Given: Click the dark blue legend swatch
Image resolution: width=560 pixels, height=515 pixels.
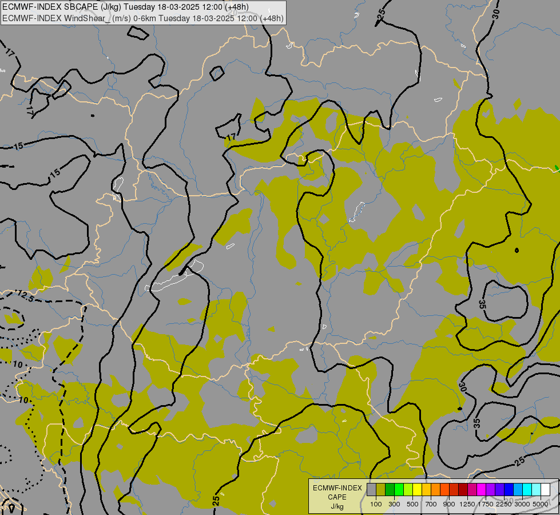Looking at the screenshot, I should pos(509,489).
